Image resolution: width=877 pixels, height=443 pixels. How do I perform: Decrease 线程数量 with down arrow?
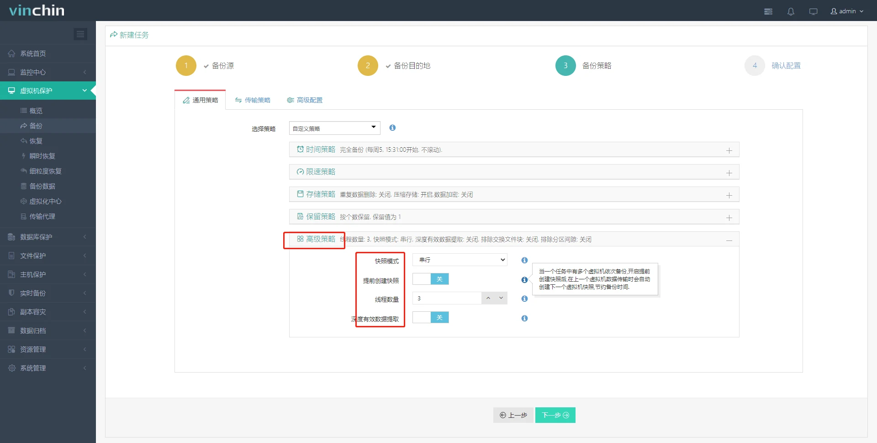pyautogui.click(x=501, y=298)
